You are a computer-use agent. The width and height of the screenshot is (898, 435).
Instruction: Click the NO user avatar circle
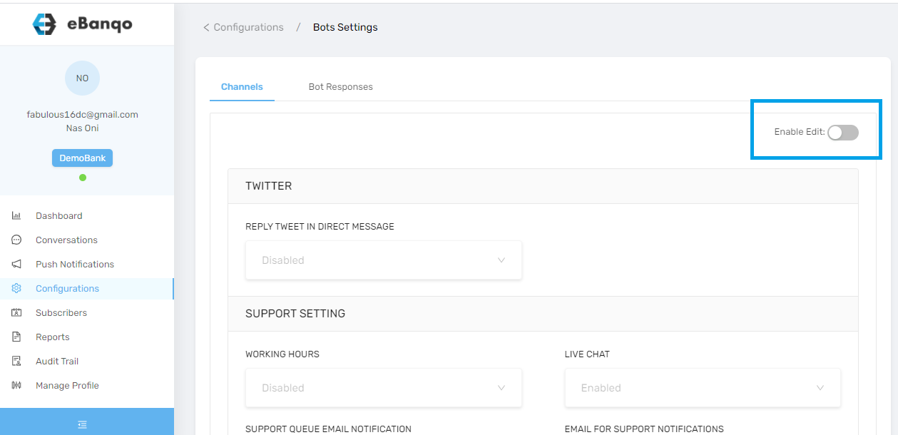click(82, 78)
